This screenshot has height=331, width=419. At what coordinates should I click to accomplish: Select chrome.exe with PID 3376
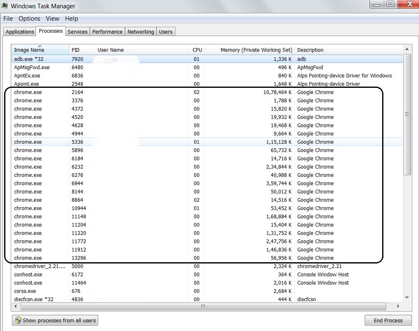click(x=207, y=101)
